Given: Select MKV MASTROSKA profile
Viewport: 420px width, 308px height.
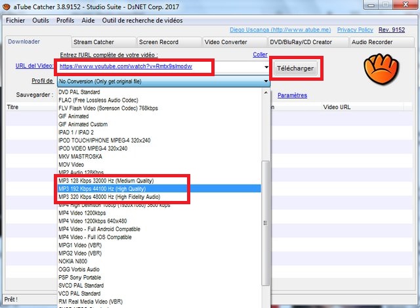Looking at the screenshot, I should 159,156.
